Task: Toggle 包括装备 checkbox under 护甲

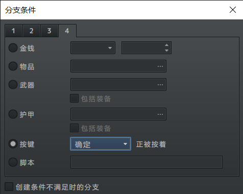Action: (75, 128)
